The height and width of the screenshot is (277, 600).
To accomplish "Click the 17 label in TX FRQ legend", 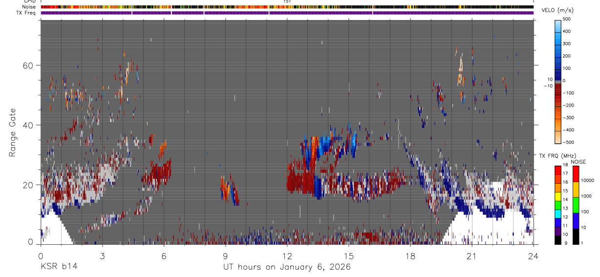I will [x=565, y=173].
